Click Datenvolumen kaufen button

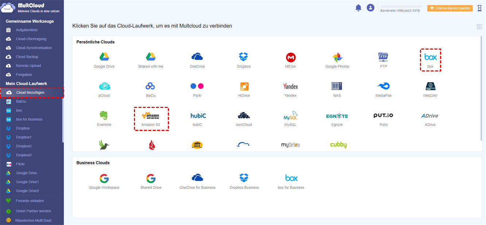450,8
